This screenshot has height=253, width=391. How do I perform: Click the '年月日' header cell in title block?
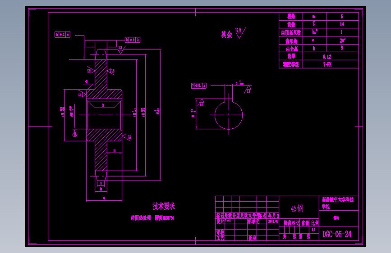pyautogui.click(x=273, y=216)
